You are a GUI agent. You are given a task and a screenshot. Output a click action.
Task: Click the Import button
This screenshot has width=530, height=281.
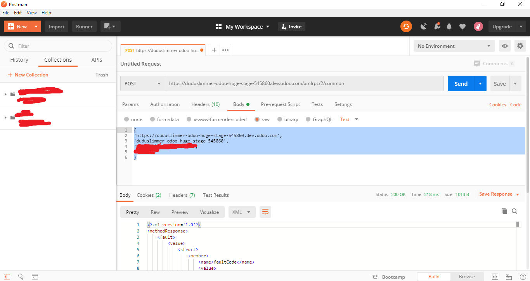click(57, 26)
